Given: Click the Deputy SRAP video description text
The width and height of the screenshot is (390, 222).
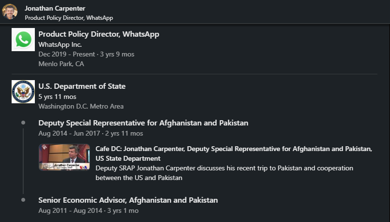Looking at the screenshot, I should (x=224, y=173).
